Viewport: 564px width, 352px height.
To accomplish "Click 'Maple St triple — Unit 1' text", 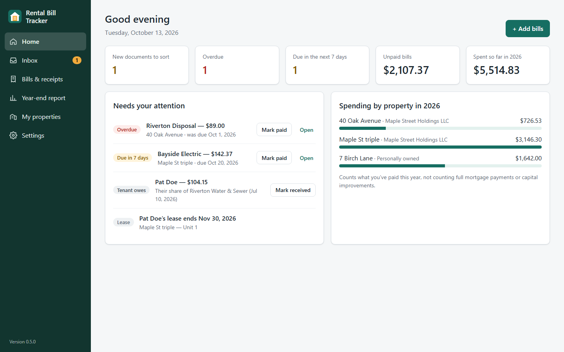I will pos(168,227).
